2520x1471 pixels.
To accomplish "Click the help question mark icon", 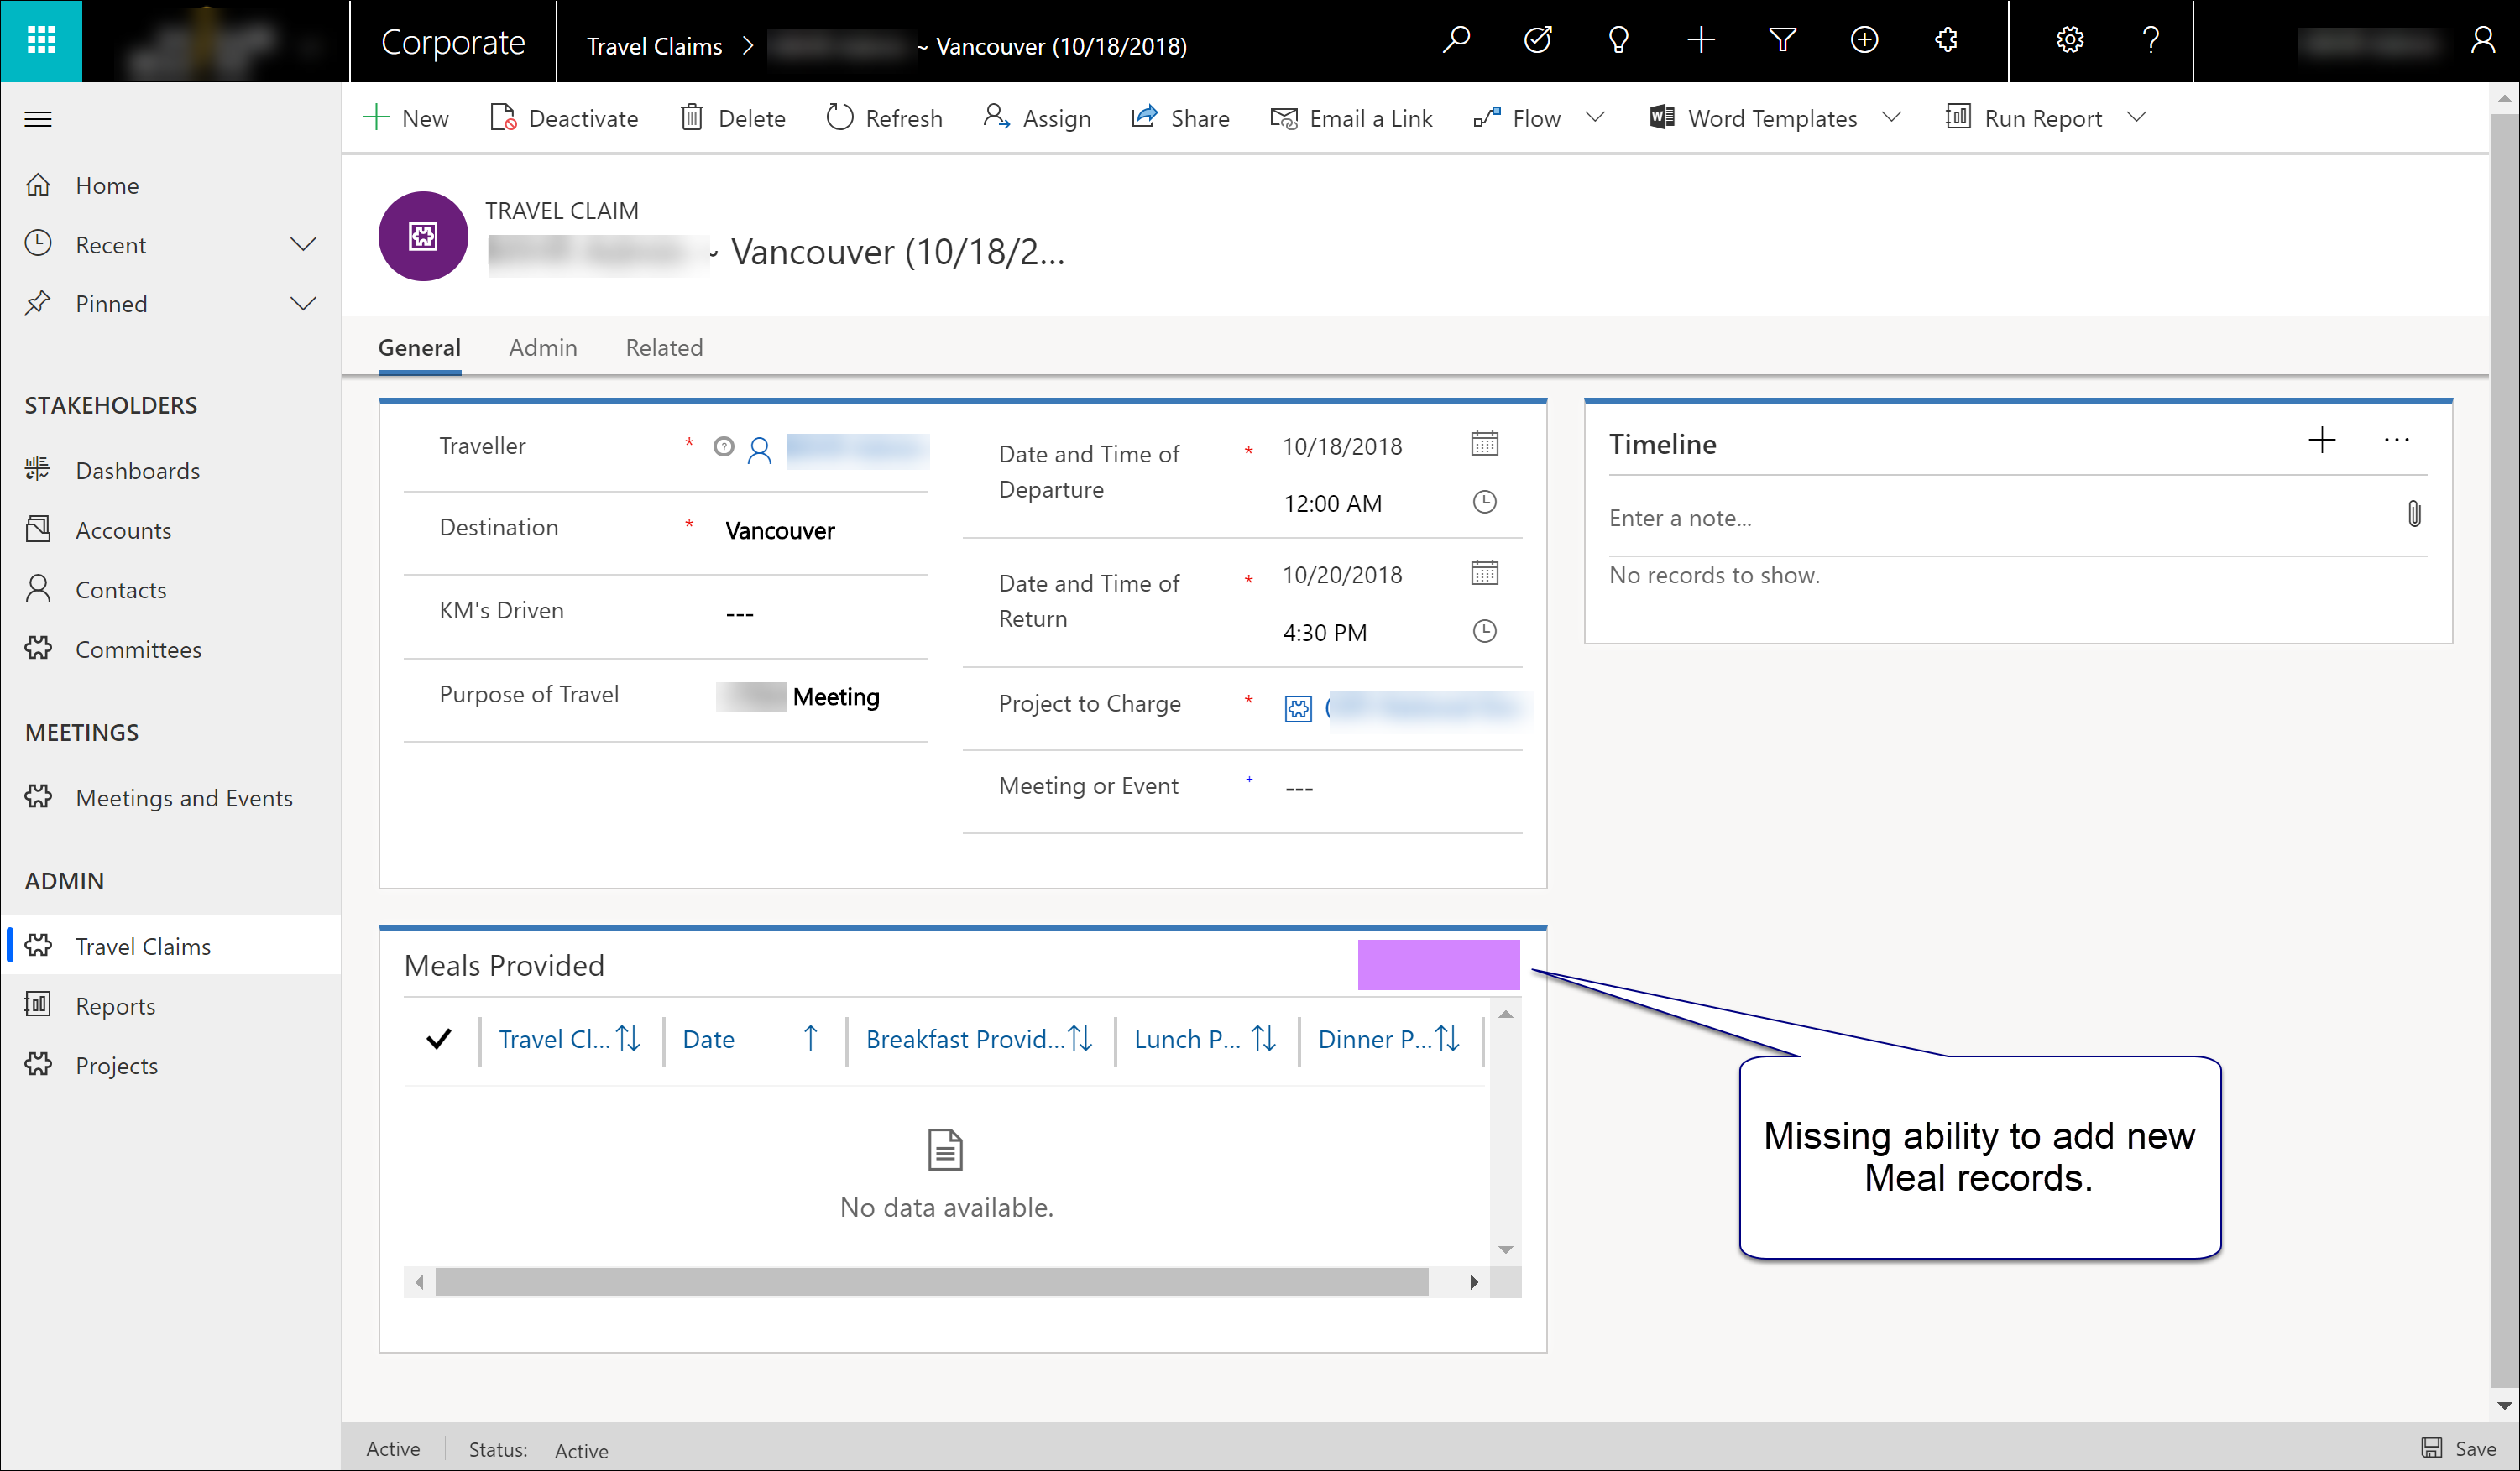I will [2150, 41].
